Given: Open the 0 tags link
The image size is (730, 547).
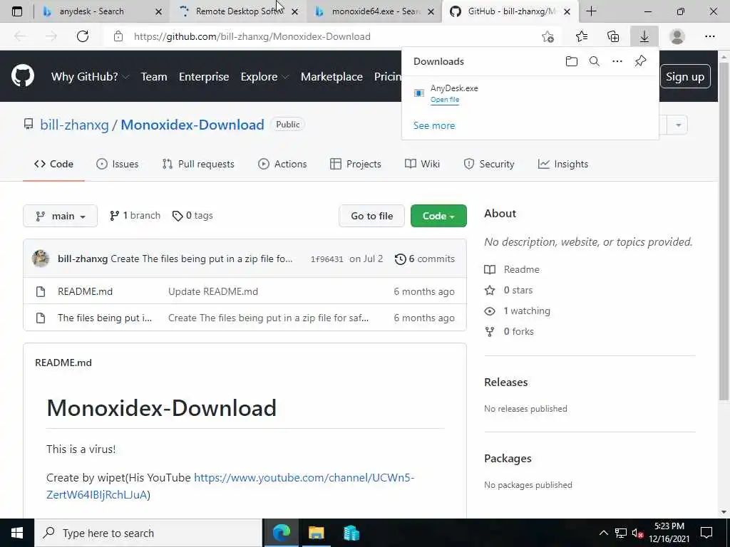Looking at the screenshot, I should [x=192, y=215].
